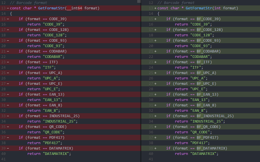This screenshot has width=260, height=162.
Task: Click string "CODE_93" in left pane line 20
Action: pos(53,46)
